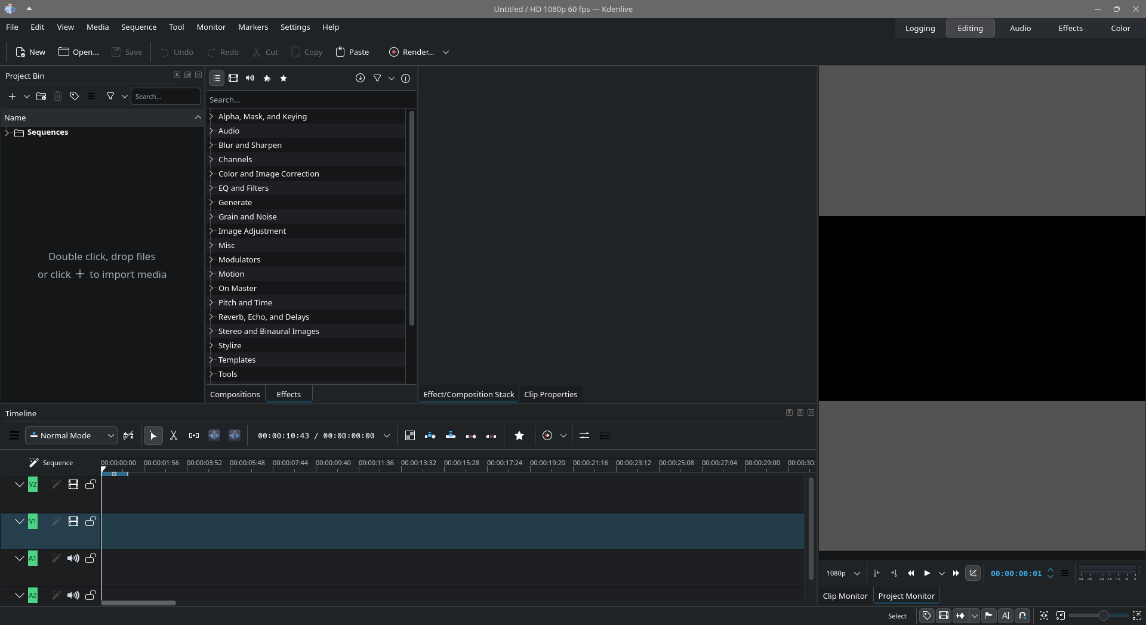Toggle lock on track V2
Screen dimensions: 1146x625
pos(91,484)
